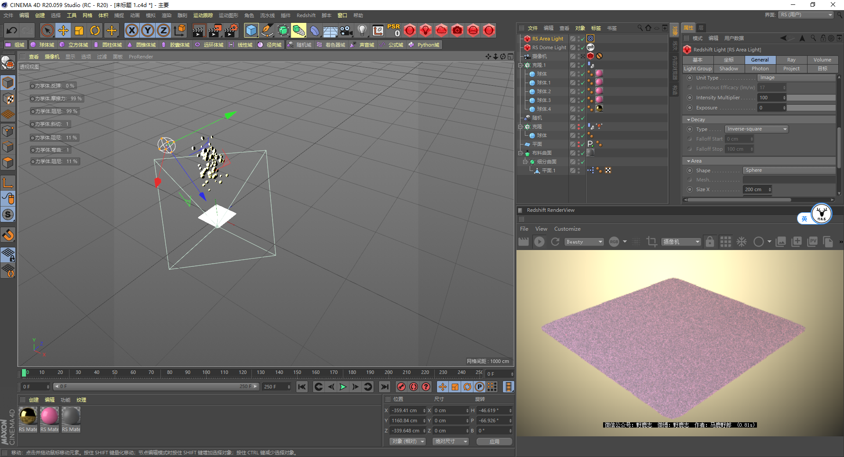Open the Decay Type Inverse-square dropdown

tap(757, 129)
